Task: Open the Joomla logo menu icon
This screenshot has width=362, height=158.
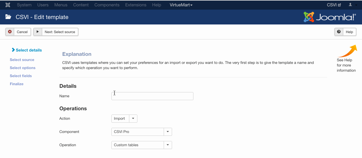Action: click(8, 5)
